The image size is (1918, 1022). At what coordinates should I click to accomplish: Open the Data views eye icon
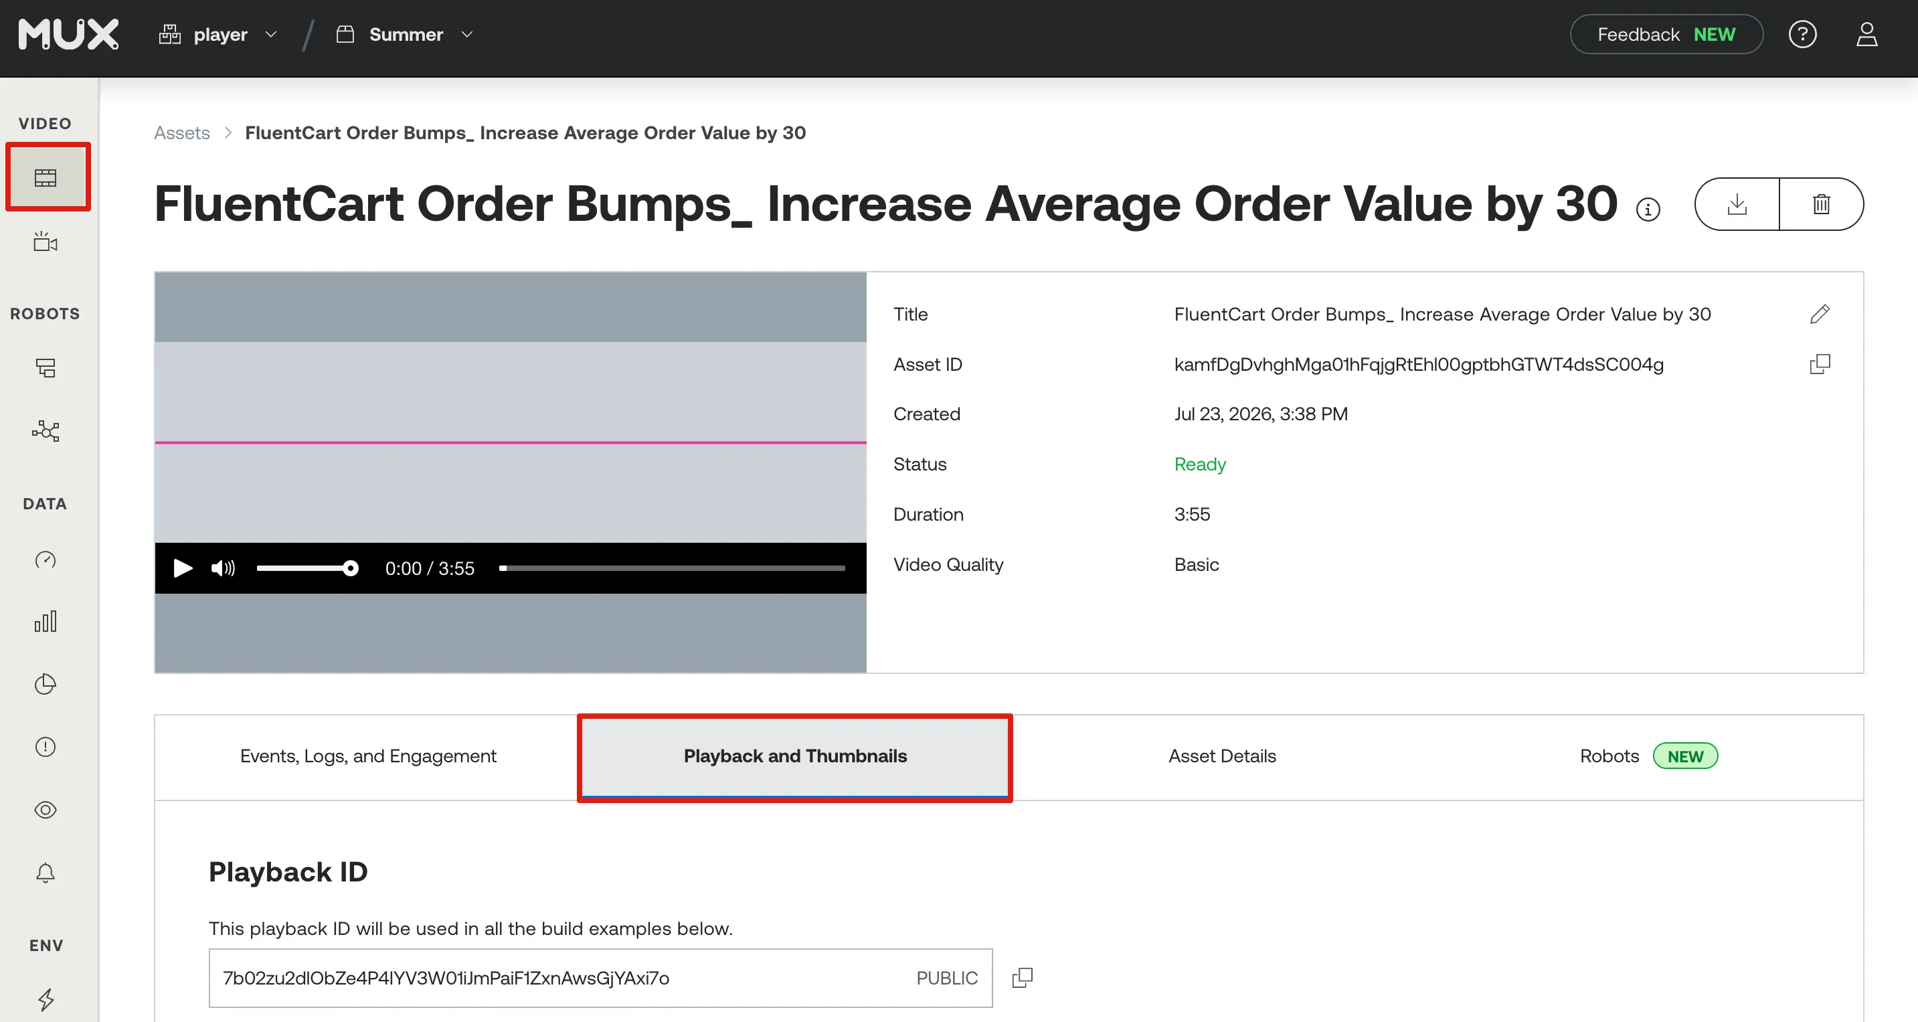(x=46, y=810)
